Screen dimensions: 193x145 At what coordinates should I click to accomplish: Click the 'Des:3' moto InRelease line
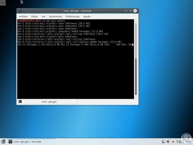(54, 26)
